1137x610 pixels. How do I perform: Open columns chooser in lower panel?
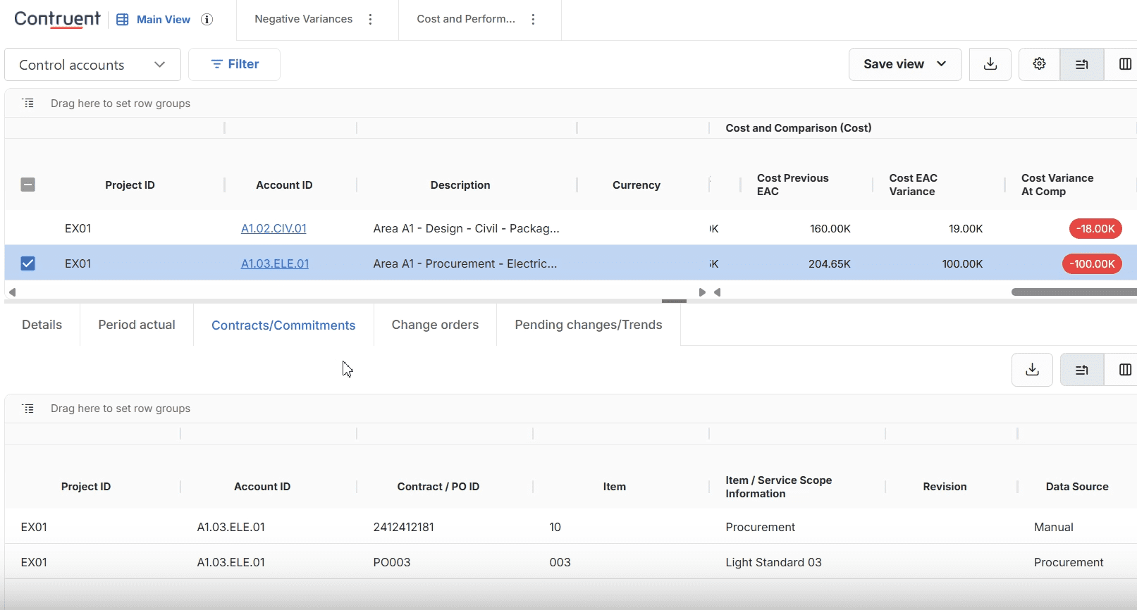(1125, 370)
